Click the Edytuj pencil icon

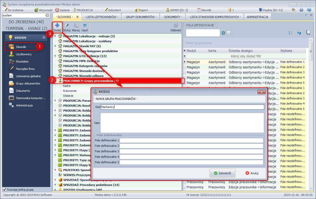(67, 26)
